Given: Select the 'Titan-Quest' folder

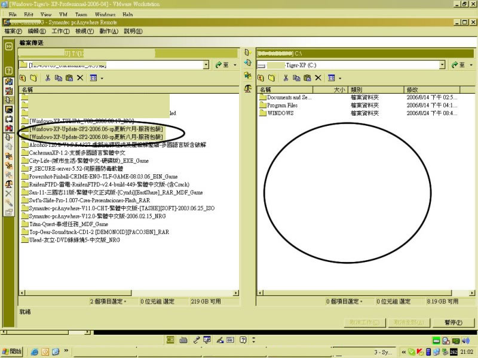Looking at the screenshot, I should click(65, 224).
